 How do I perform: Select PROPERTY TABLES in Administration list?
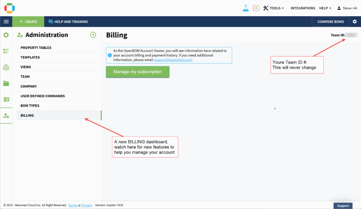click(36, 48)
